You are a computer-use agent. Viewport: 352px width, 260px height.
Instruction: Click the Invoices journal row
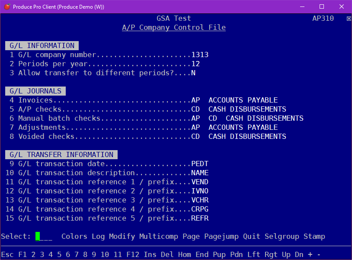[144, 100]
